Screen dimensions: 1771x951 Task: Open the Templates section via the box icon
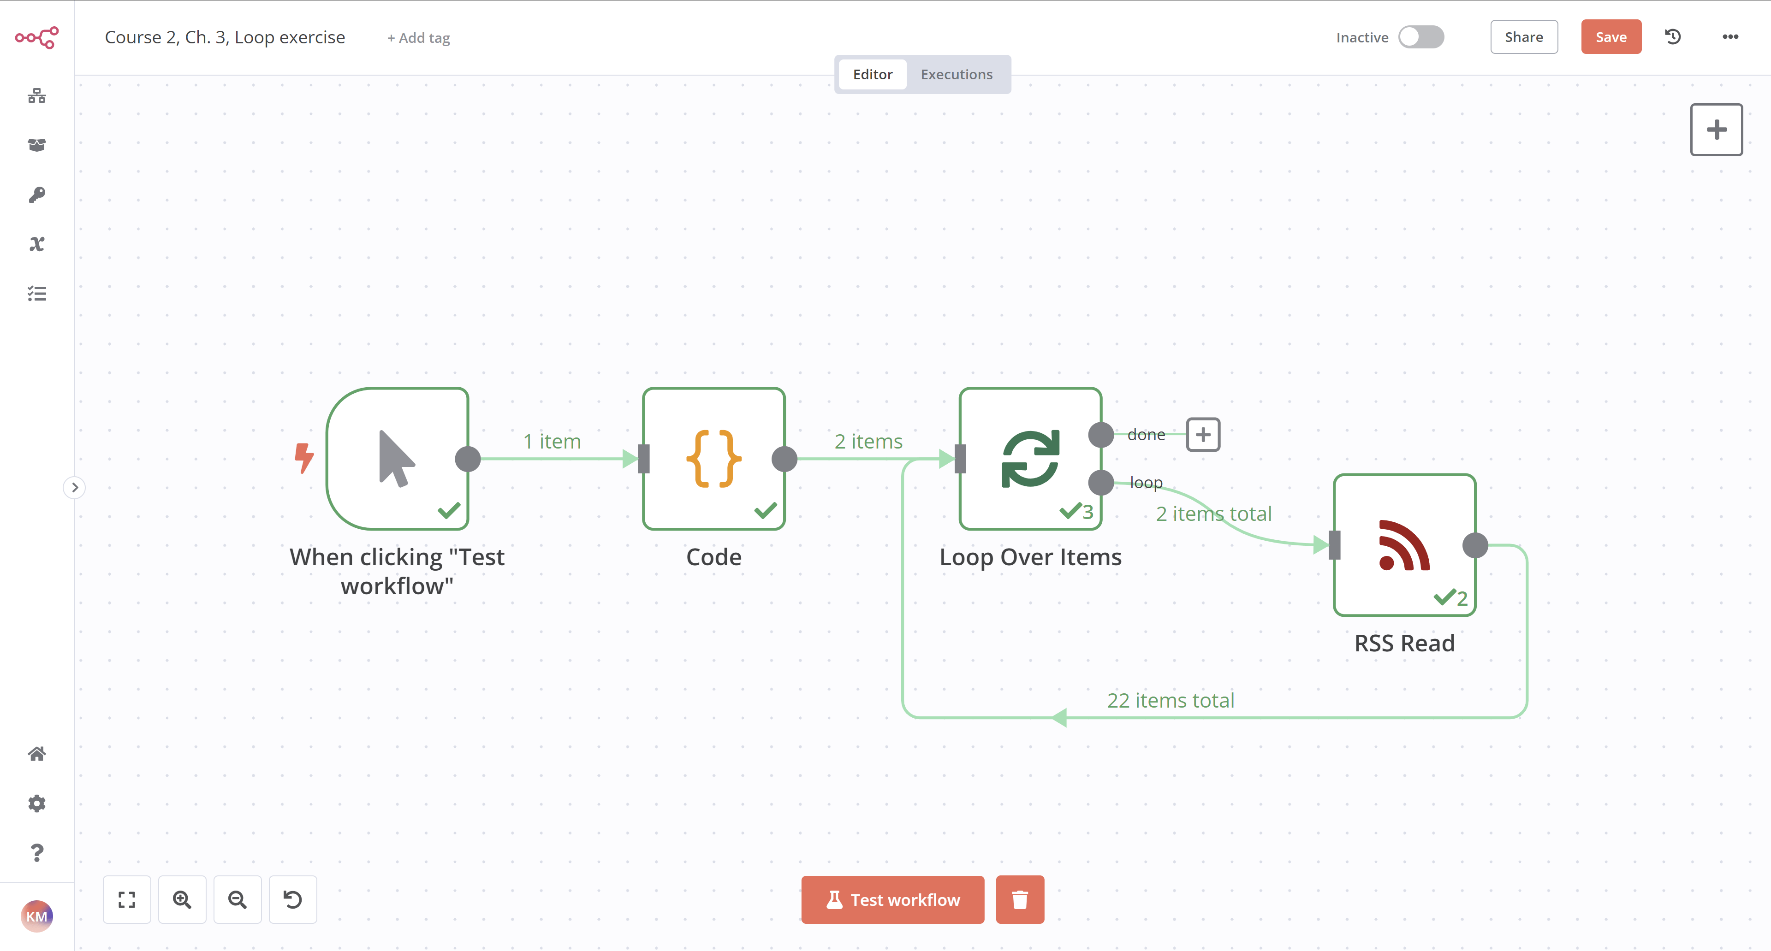pos(37,145)
